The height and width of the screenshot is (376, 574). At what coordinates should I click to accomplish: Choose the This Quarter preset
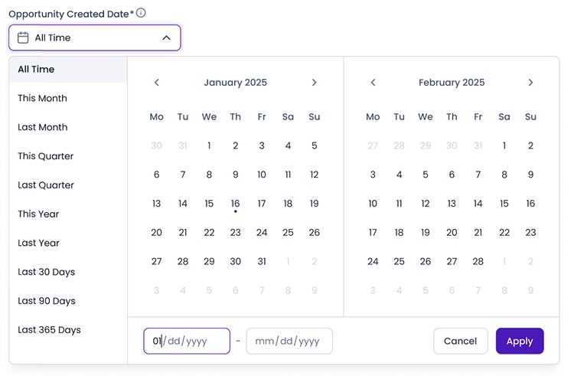click(68, 156)
